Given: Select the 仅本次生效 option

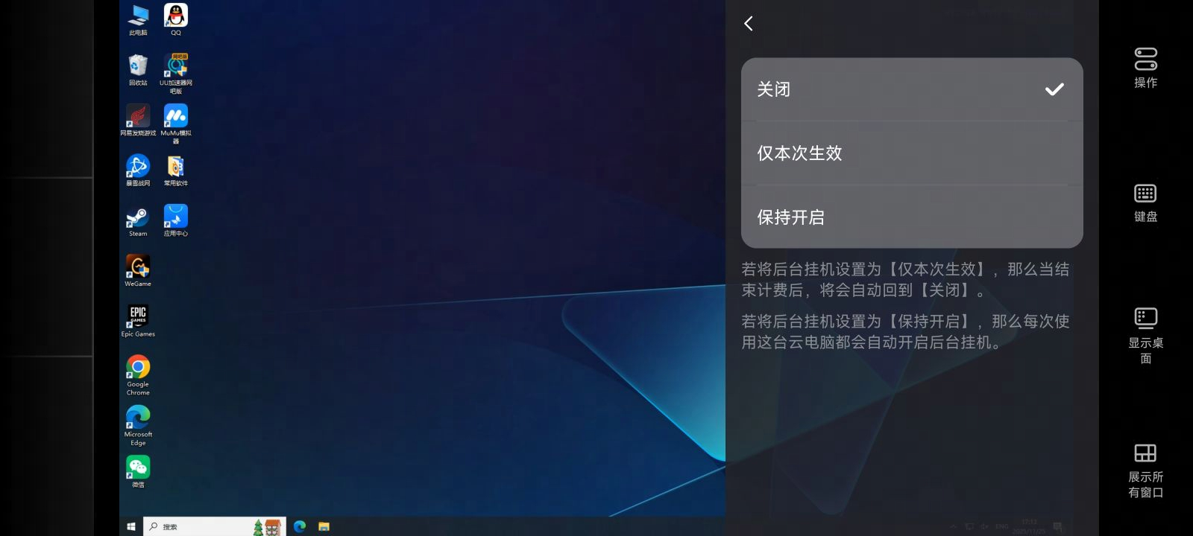Looking at the screenshot, I should coord(911,153).
